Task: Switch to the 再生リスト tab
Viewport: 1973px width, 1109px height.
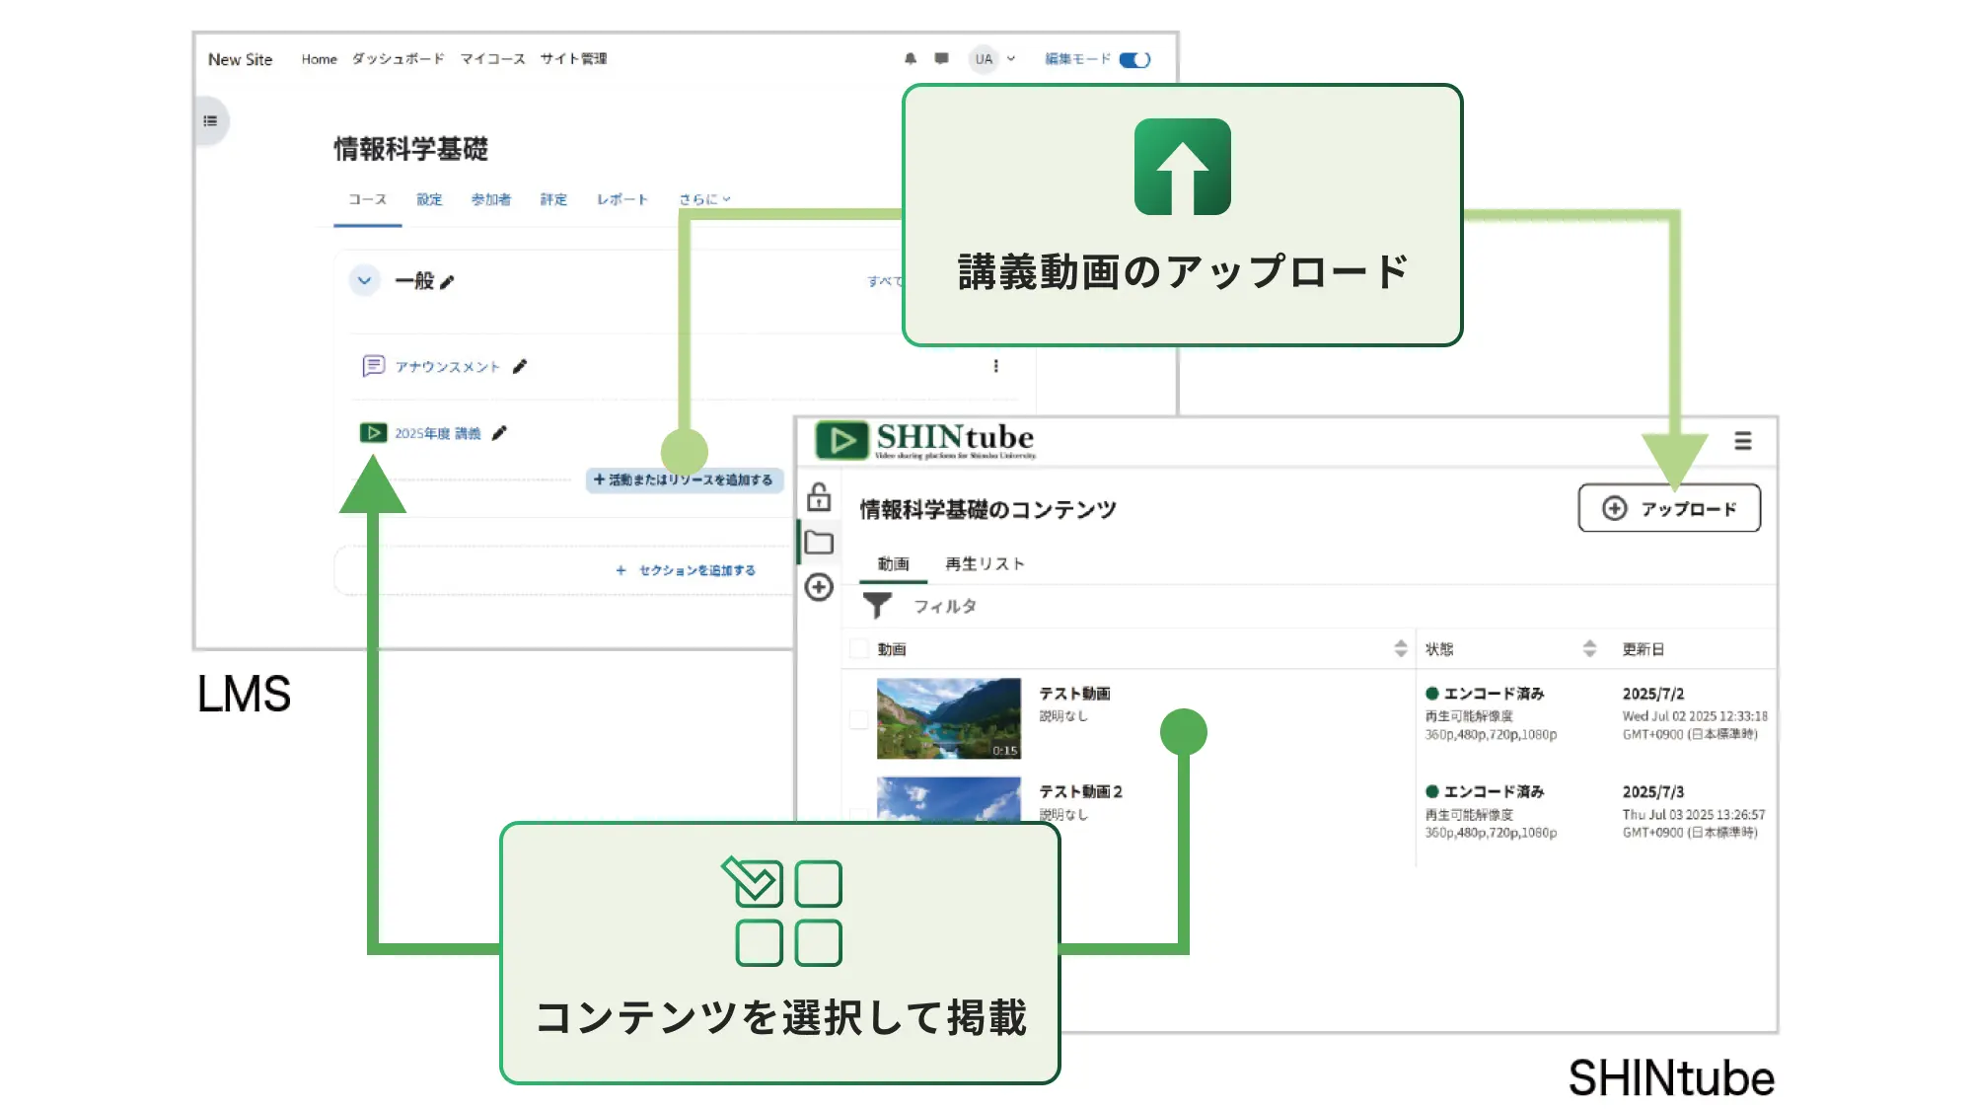Action: tap(985, 563)
